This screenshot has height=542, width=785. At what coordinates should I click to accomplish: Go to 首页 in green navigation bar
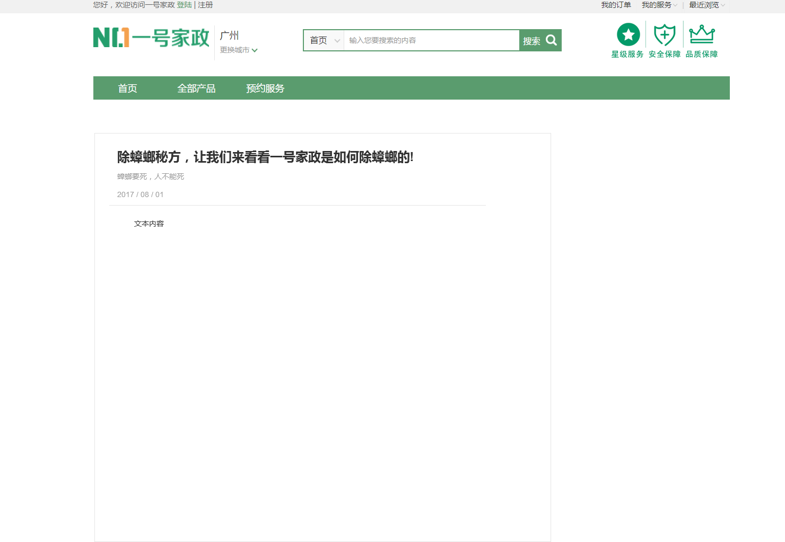tap(127, 88)
